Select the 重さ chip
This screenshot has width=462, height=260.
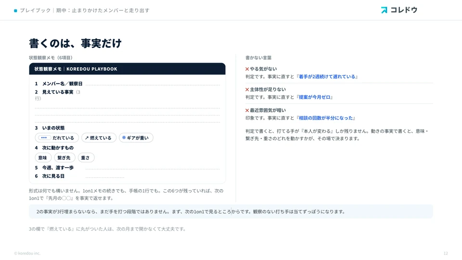[x=86, y=158]
